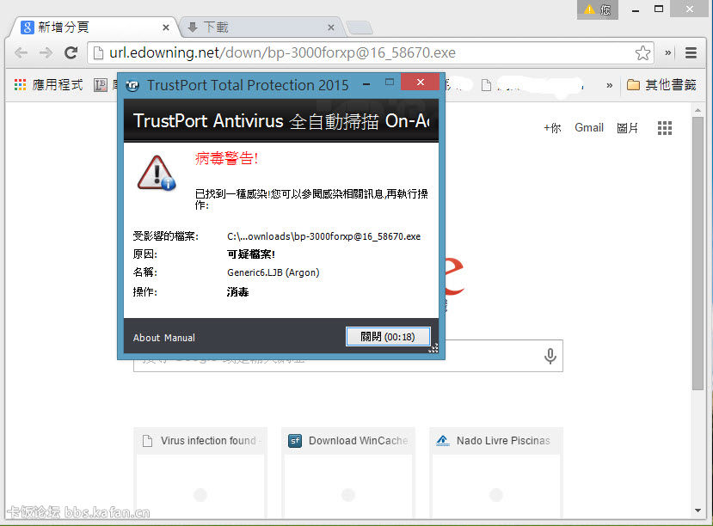Bookmark this page with the star icon
The image size is (713, 526).
642,53
